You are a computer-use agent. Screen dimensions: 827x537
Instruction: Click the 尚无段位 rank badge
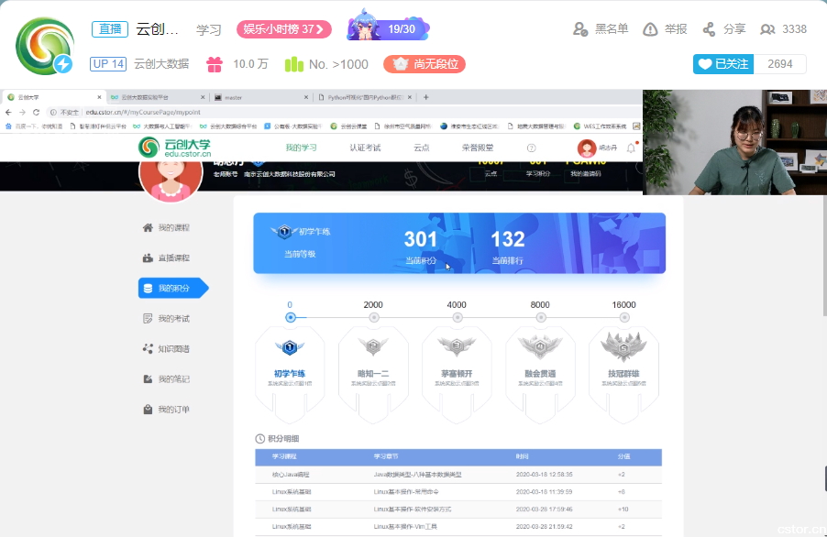click(x=425, y=64)
